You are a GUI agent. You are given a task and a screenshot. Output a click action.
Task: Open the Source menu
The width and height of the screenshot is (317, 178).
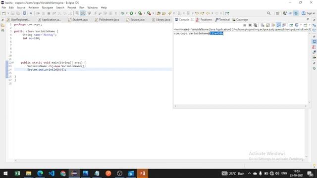click(x=21, y=7)
